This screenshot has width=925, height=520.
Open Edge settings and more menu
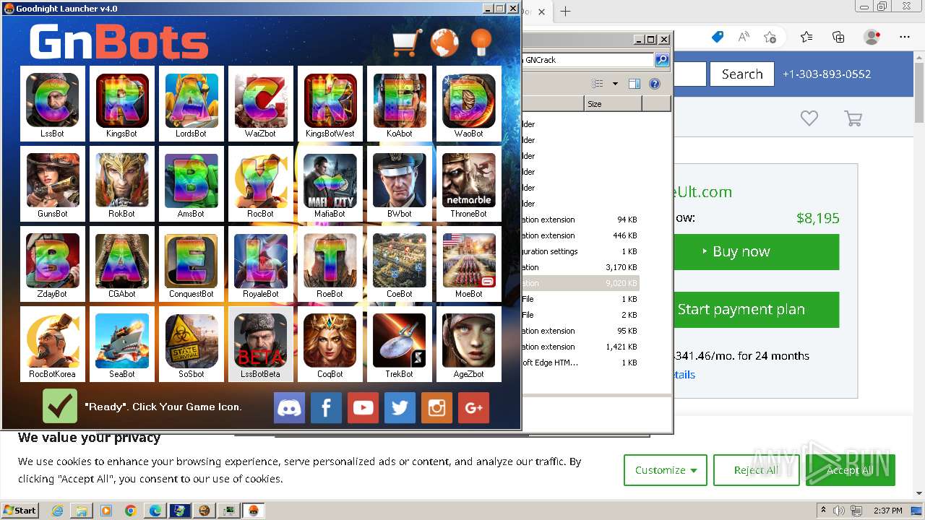[x=905, y=37]
